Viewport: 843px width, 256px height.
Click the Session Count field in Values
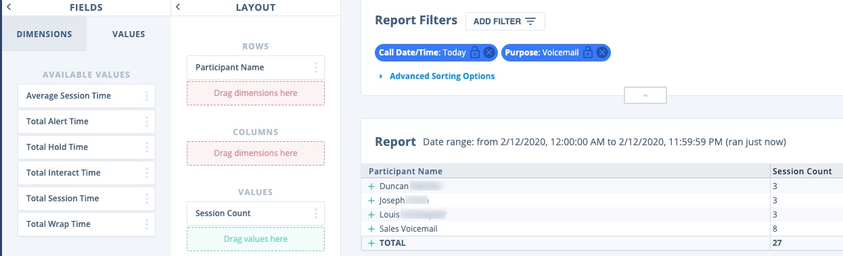pyautogui.click(x=256, y=213)
